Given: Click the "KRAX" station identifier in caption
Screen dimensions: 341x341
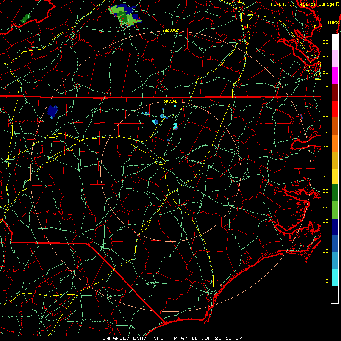Looking at the screenshot, I should (x=181, y=338).
